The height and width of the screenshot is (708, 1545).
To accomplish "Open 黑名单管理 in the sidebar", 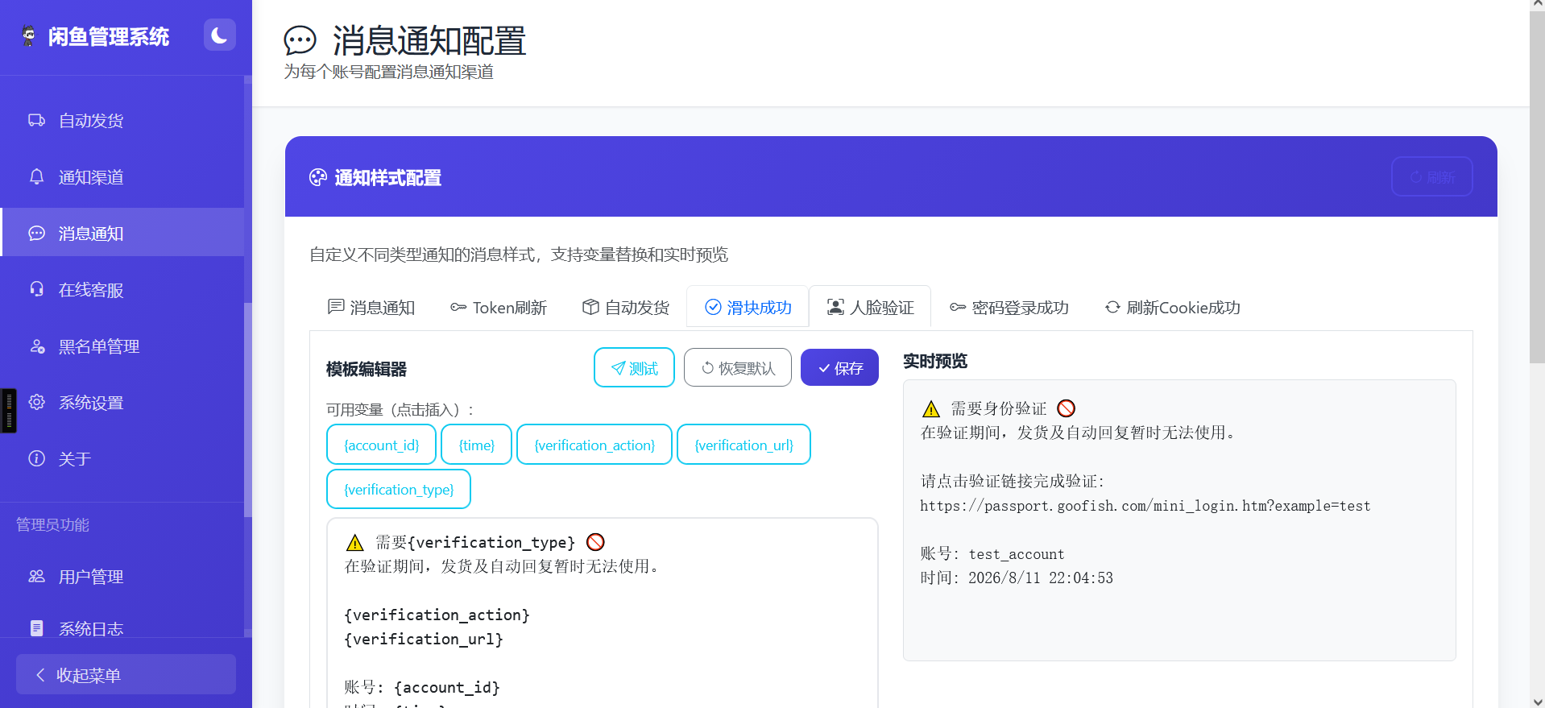I will [x=122, y=346].
